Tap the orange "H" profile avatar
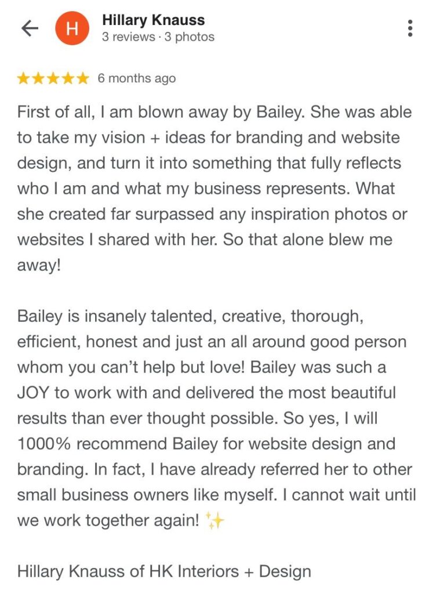This screenshot has width=440, height=594. coord(72,28)
